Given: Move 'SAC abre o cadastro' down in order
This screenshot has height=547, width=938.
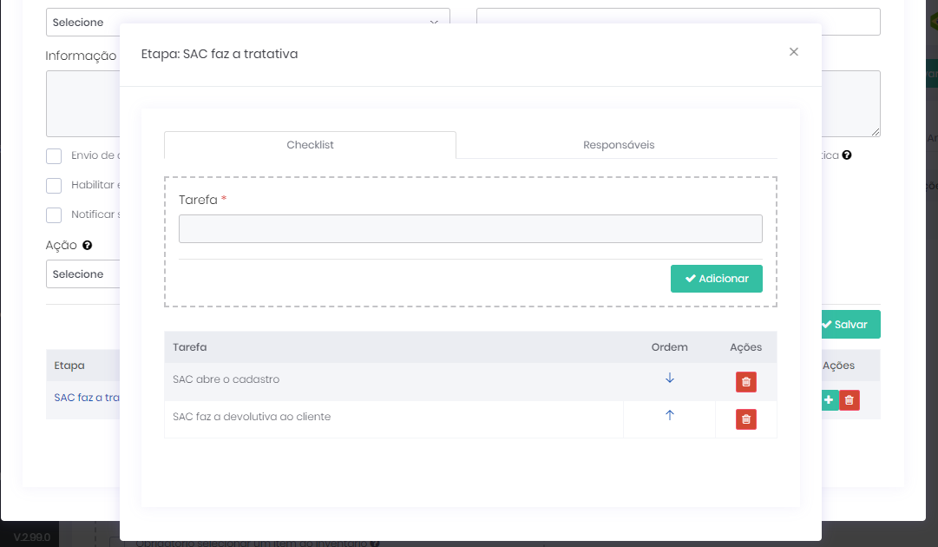Looking at the screenshot, I should click(x=669, y=379).
